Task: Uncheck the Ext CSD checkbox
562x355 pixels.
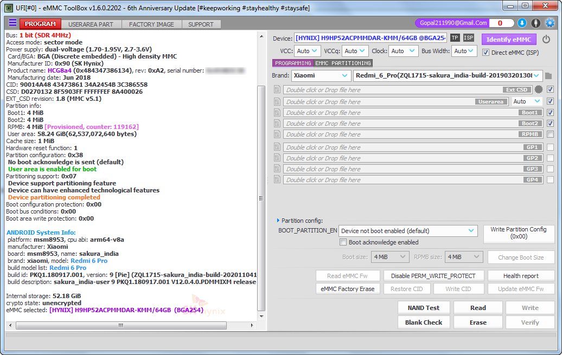Action: pyautogui.click(x=550, y=89)
